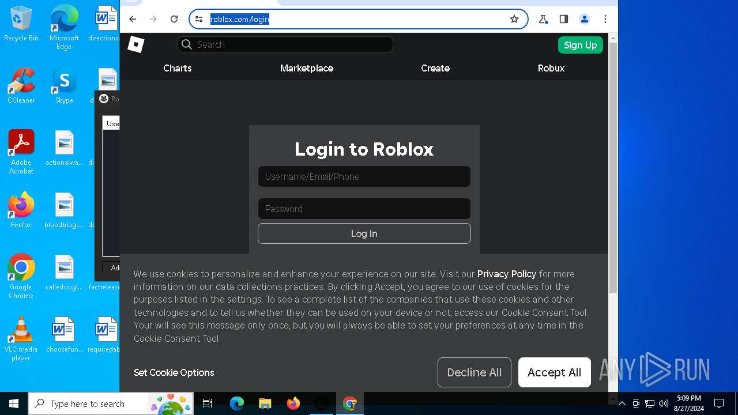738x415 pixels.
Task: Decline All cookies
Action: pyautogui.click(x=475, y=372)
